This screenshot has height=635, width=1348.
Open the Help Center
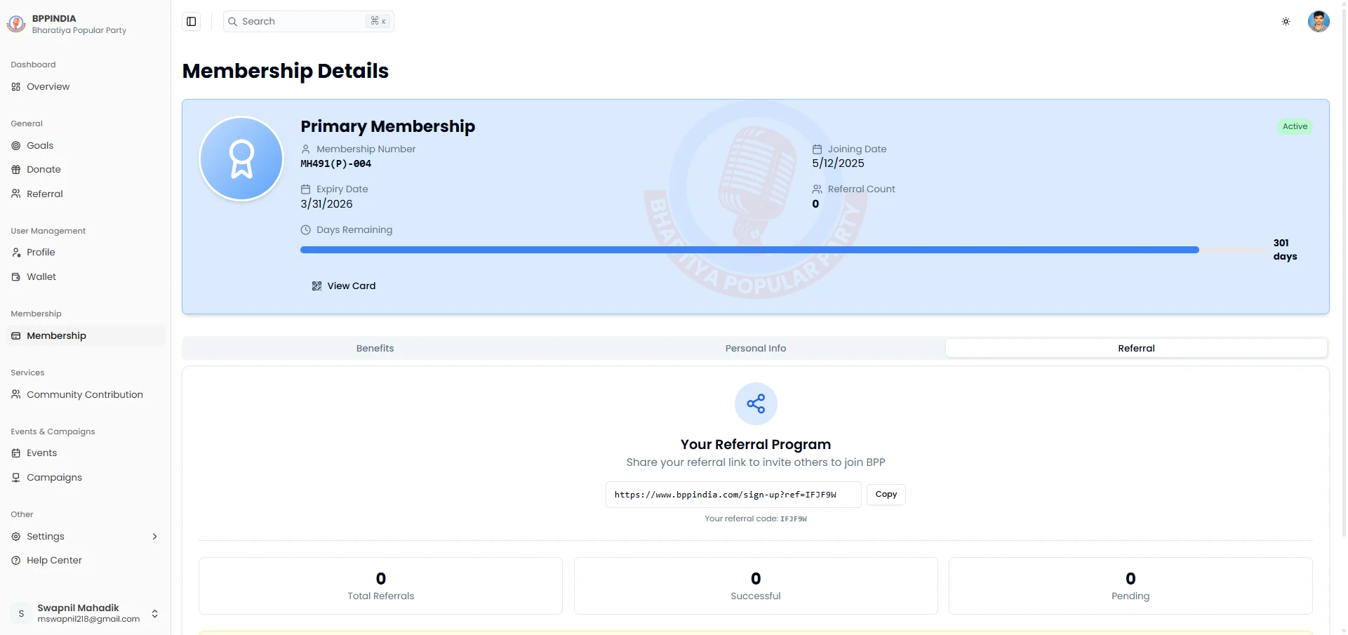pyautogui.click(x=86, y=561)
